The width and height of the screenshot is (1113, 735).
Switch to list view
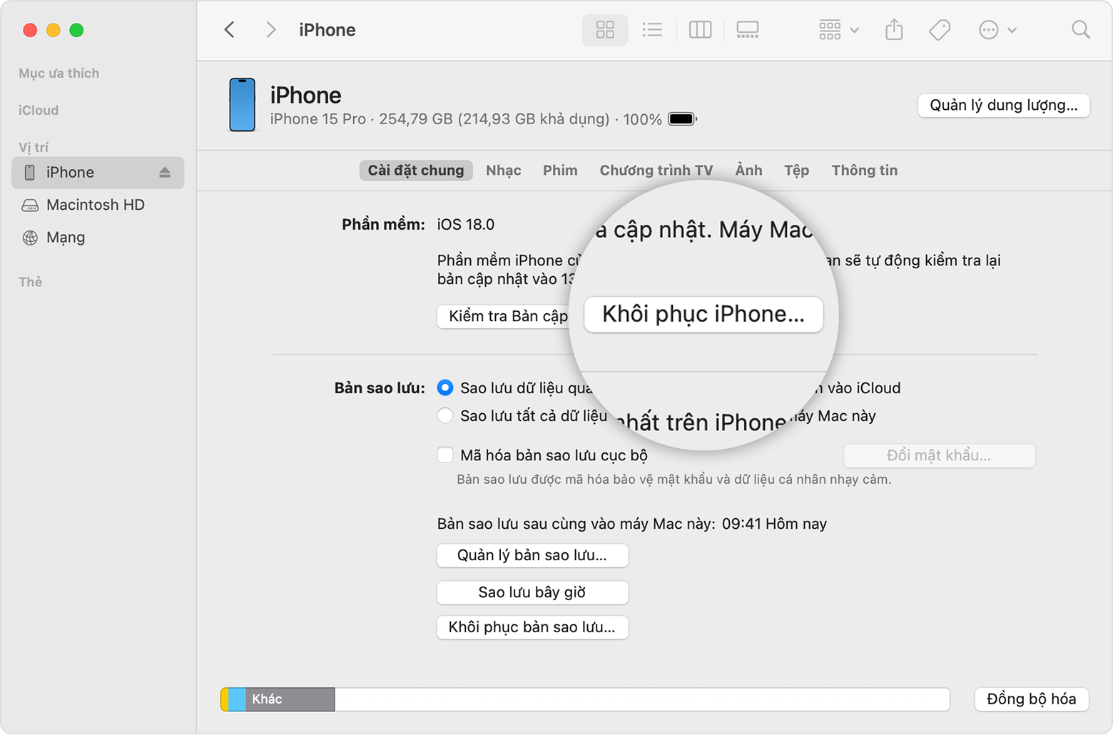pyautogui.click(x=652, y=30)
